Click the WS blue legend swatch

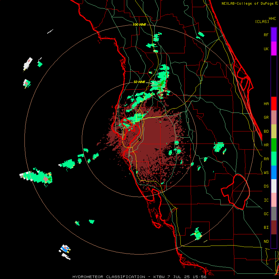point(274,172)
